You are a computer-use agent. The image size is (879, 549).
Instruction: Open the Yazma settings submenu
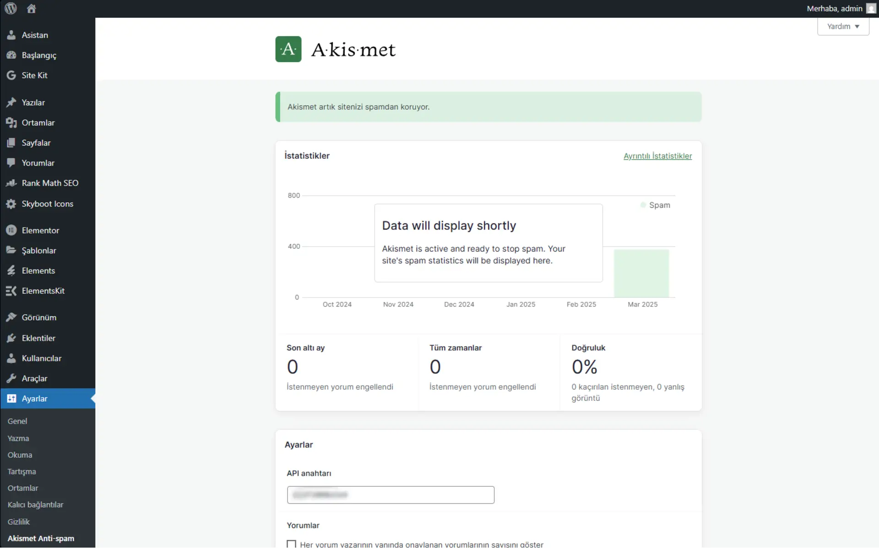(x=18, y=439)
